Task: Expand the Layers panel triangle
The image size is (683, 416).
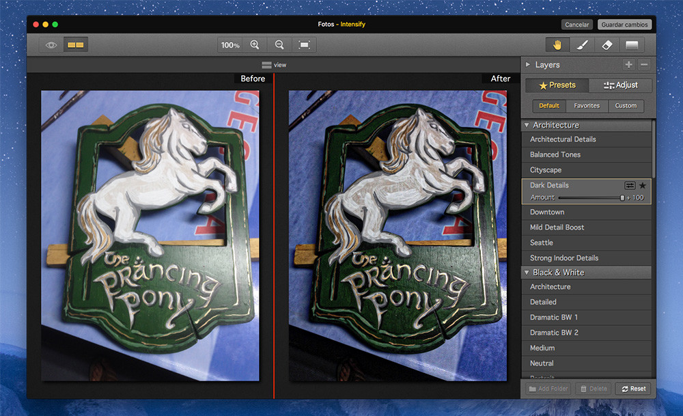Action: tap(528, 64)
